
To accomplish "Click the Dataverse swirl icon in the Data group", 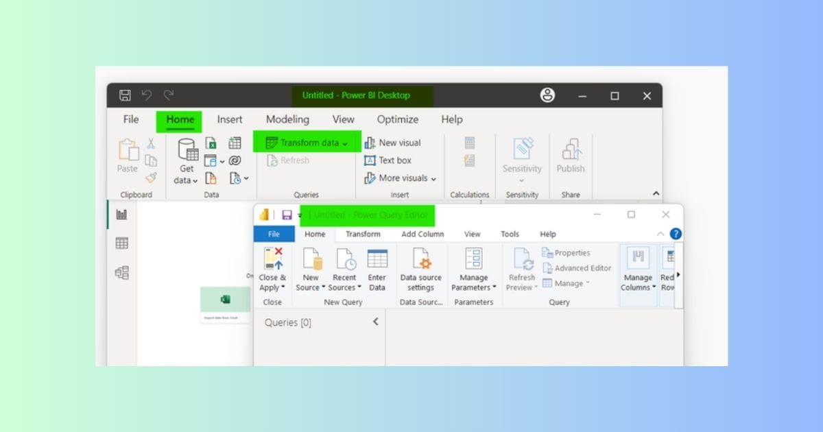I will coord(235,160).
